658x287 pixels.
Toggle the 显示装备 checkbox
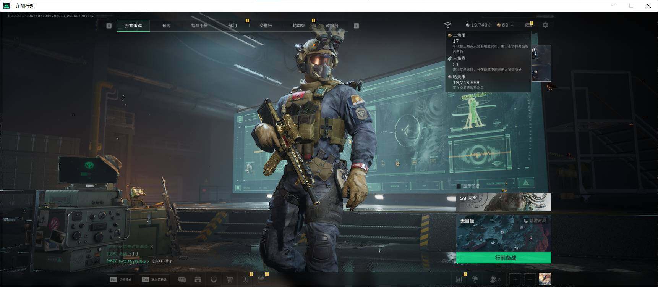pos(459,186)
